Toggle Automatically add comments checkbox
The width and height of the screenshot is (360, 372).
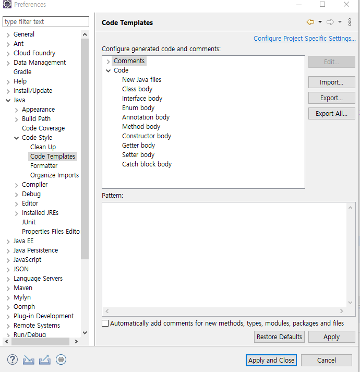[105, 323]
